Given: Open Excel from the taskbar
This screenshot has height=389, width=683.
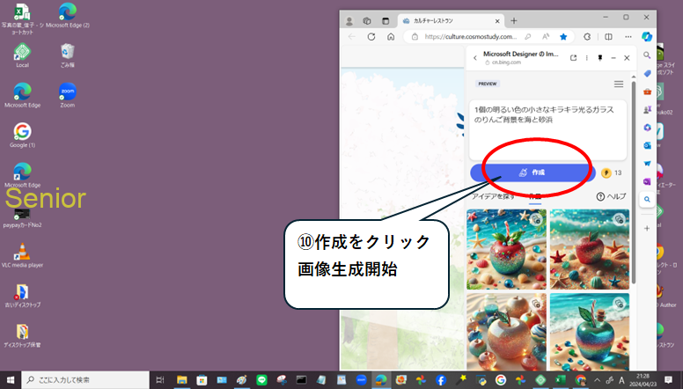Looking at the screenshot, I should [x=561, y=380].
